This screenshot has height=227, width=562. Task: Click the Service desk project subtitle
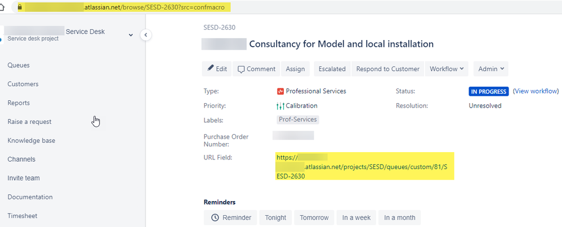coord(33,38)
